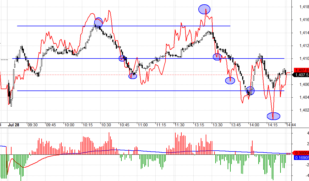309x181 pixels.
Task: Select the ellipse at 13:30 on the 1,410 line
Action: pos(217,57)
